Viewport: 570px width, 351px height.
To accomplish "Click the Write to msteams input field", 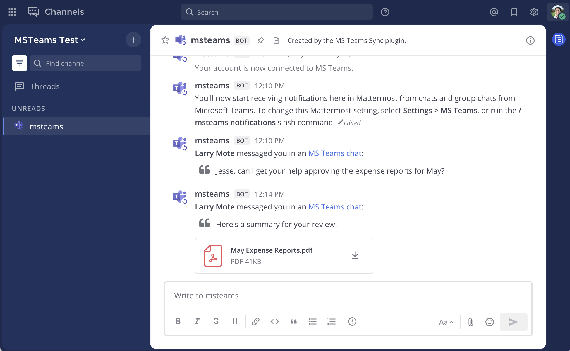I will (x=349, y=295).
